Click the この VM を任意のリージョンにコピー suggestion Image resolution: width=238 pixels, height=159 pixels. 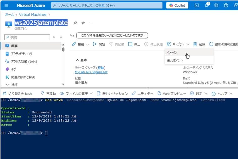coord(112,35)
